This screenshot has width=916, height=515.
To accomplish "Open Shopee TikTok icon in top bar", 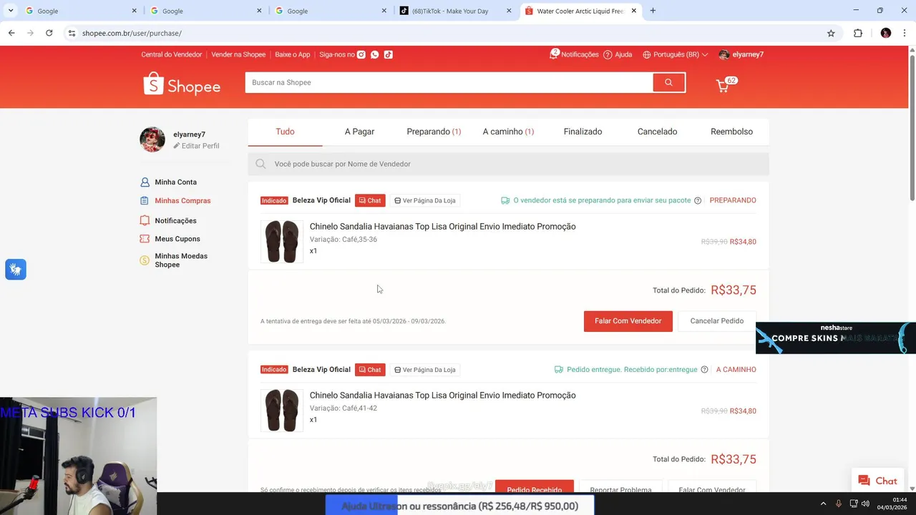I will click(x=388, y=54).
